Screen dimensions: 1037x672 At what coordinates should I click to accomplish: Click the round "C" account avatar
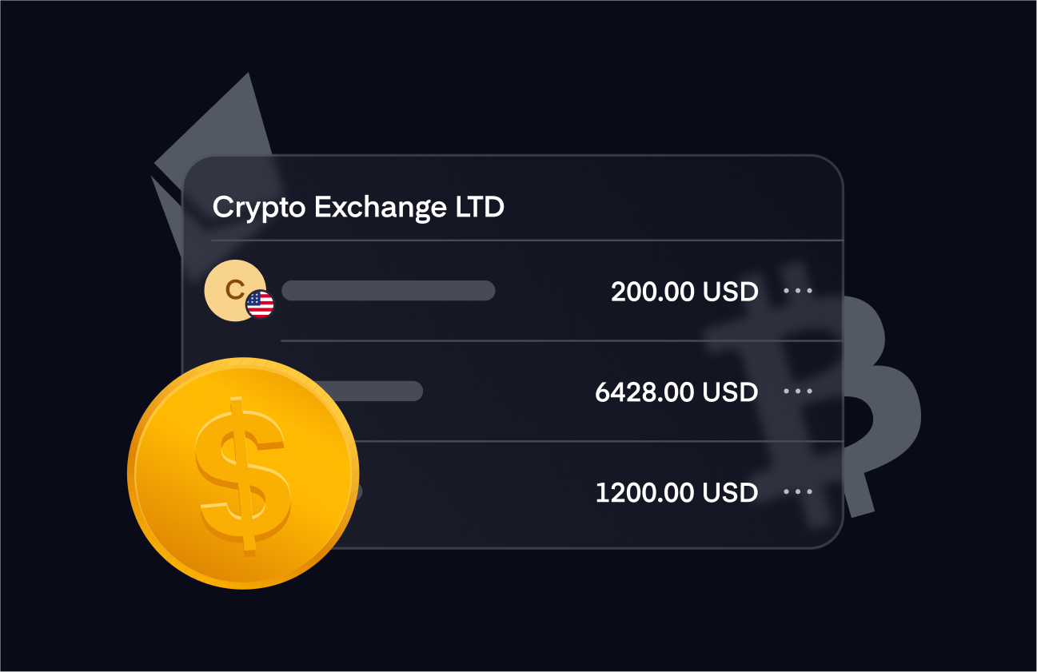point(234,290)
